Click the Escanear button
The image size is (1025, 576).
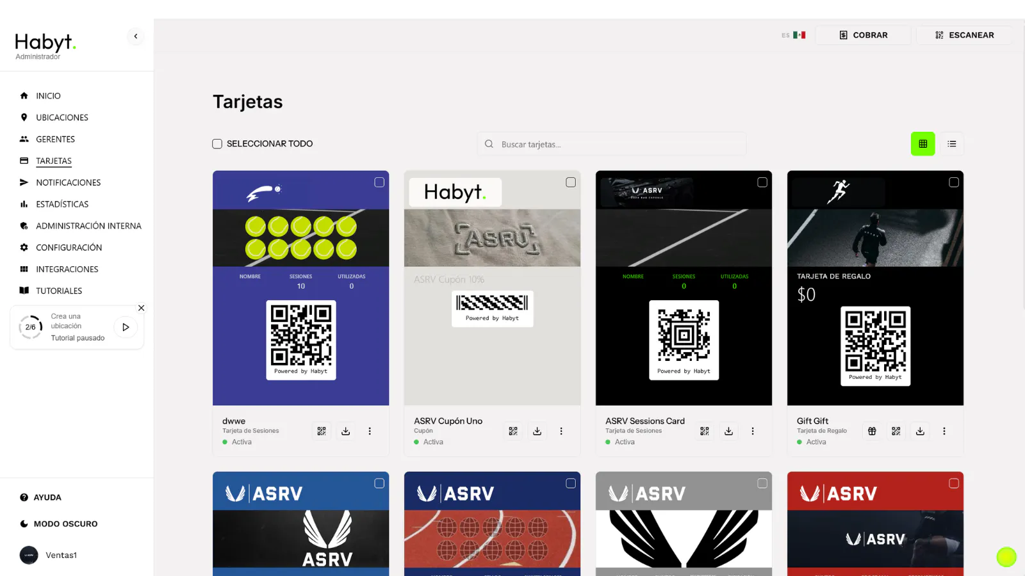(964, 35)
